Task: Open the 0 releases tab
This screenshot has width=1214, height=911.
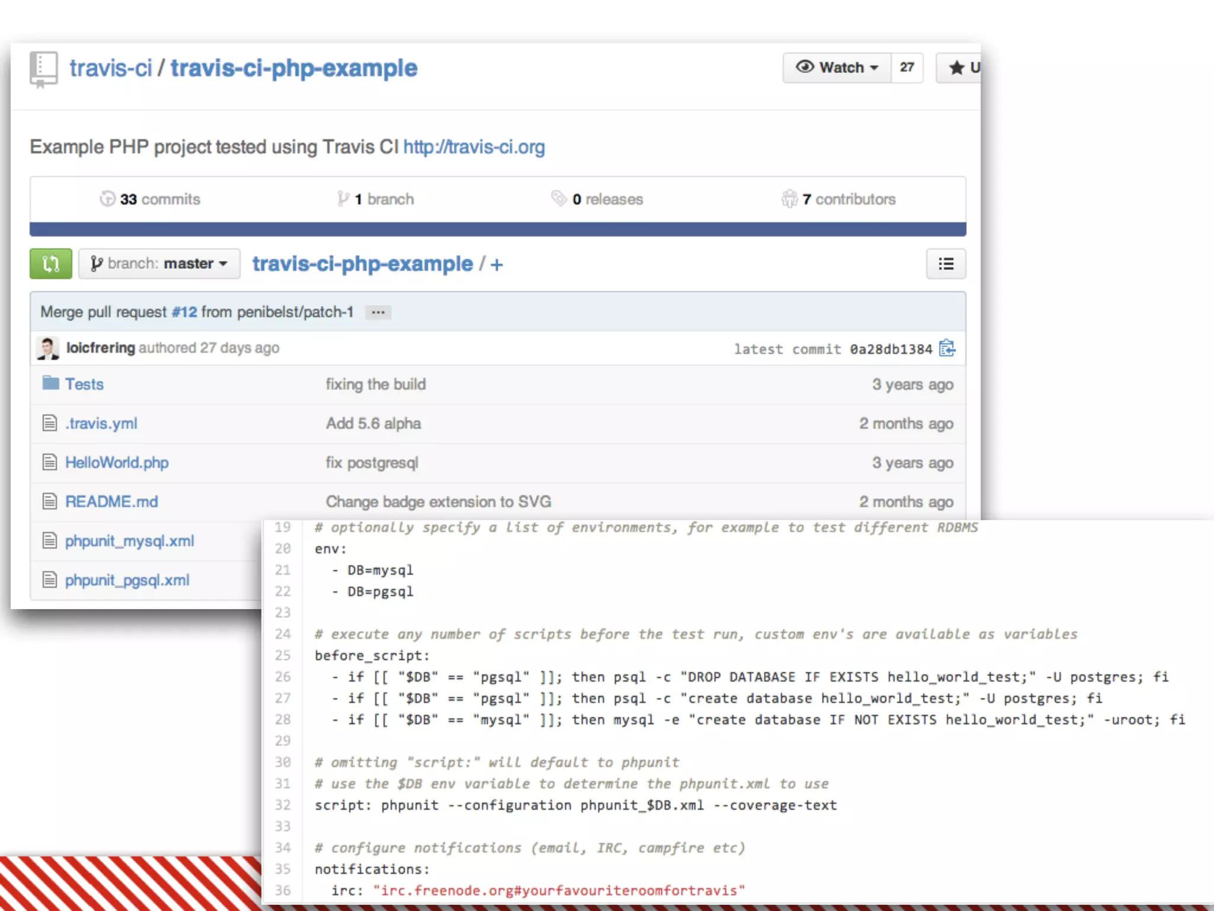Action: point(598,199)
